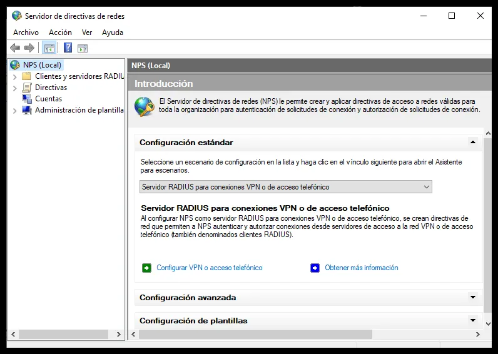Minimize the Servidor de directivas de redes window
The height and width of the screenshot is (354, 498).
point(424,16)
